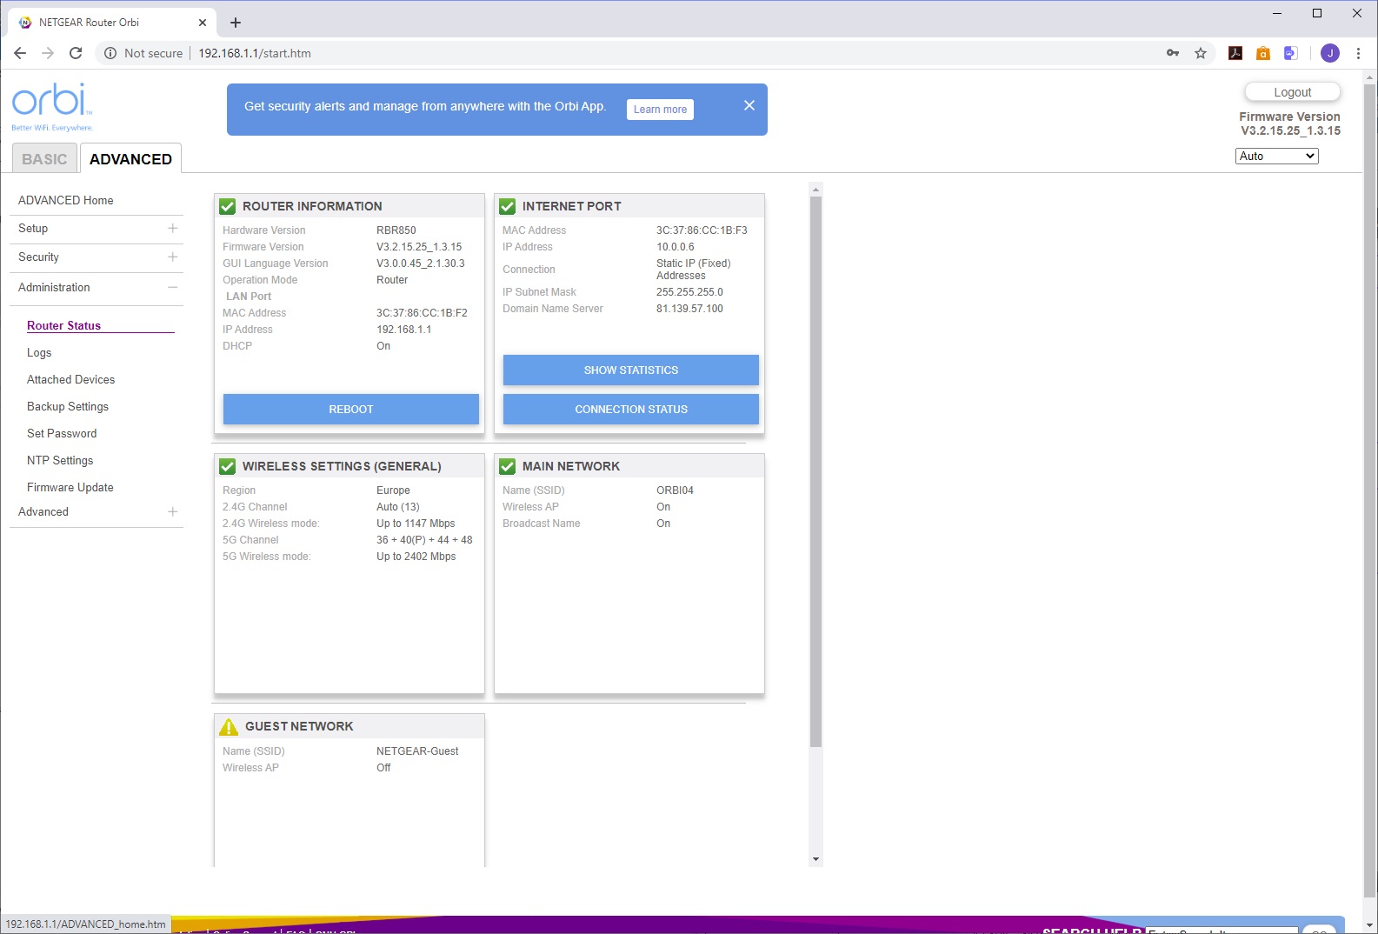The image size is (1378, 934).
Task: Click the DNS value 81.139.57.100
Action: click(x=689, y=309)
